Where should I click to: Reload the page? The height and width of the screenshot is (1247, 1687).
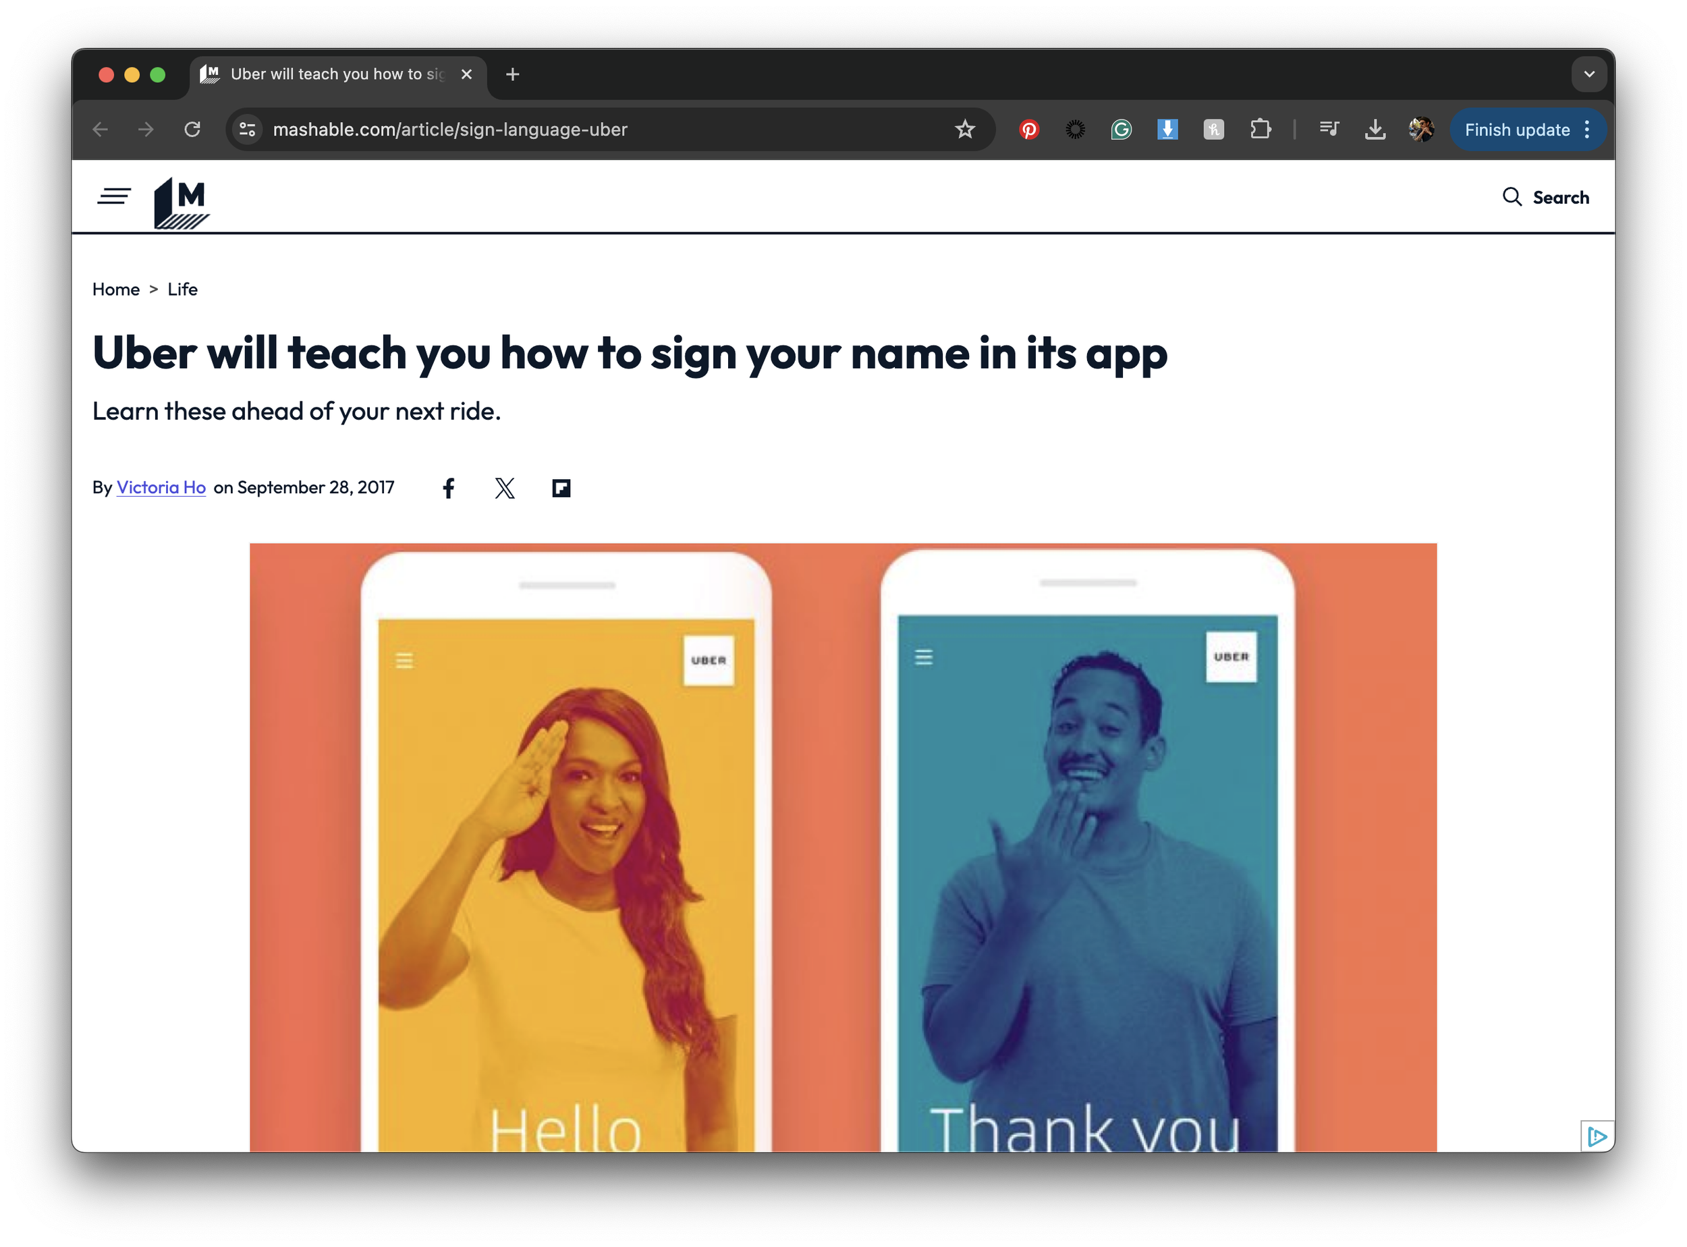192,130
